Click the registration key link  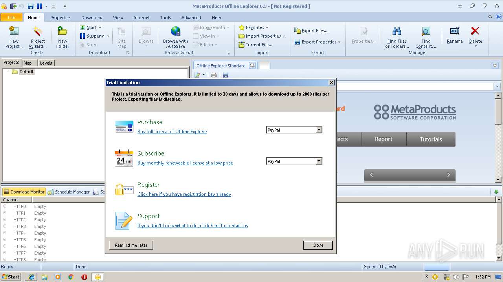pyautogui.click(x=184, y=194)
